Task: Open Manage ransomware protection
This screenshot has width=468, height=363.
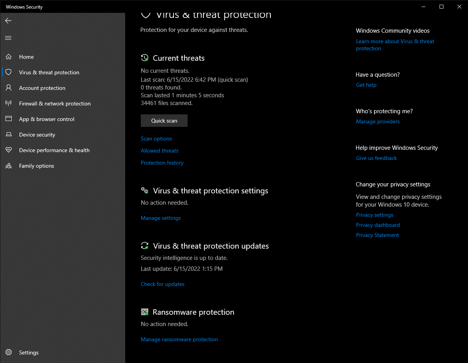Action: tap(179, 339)
